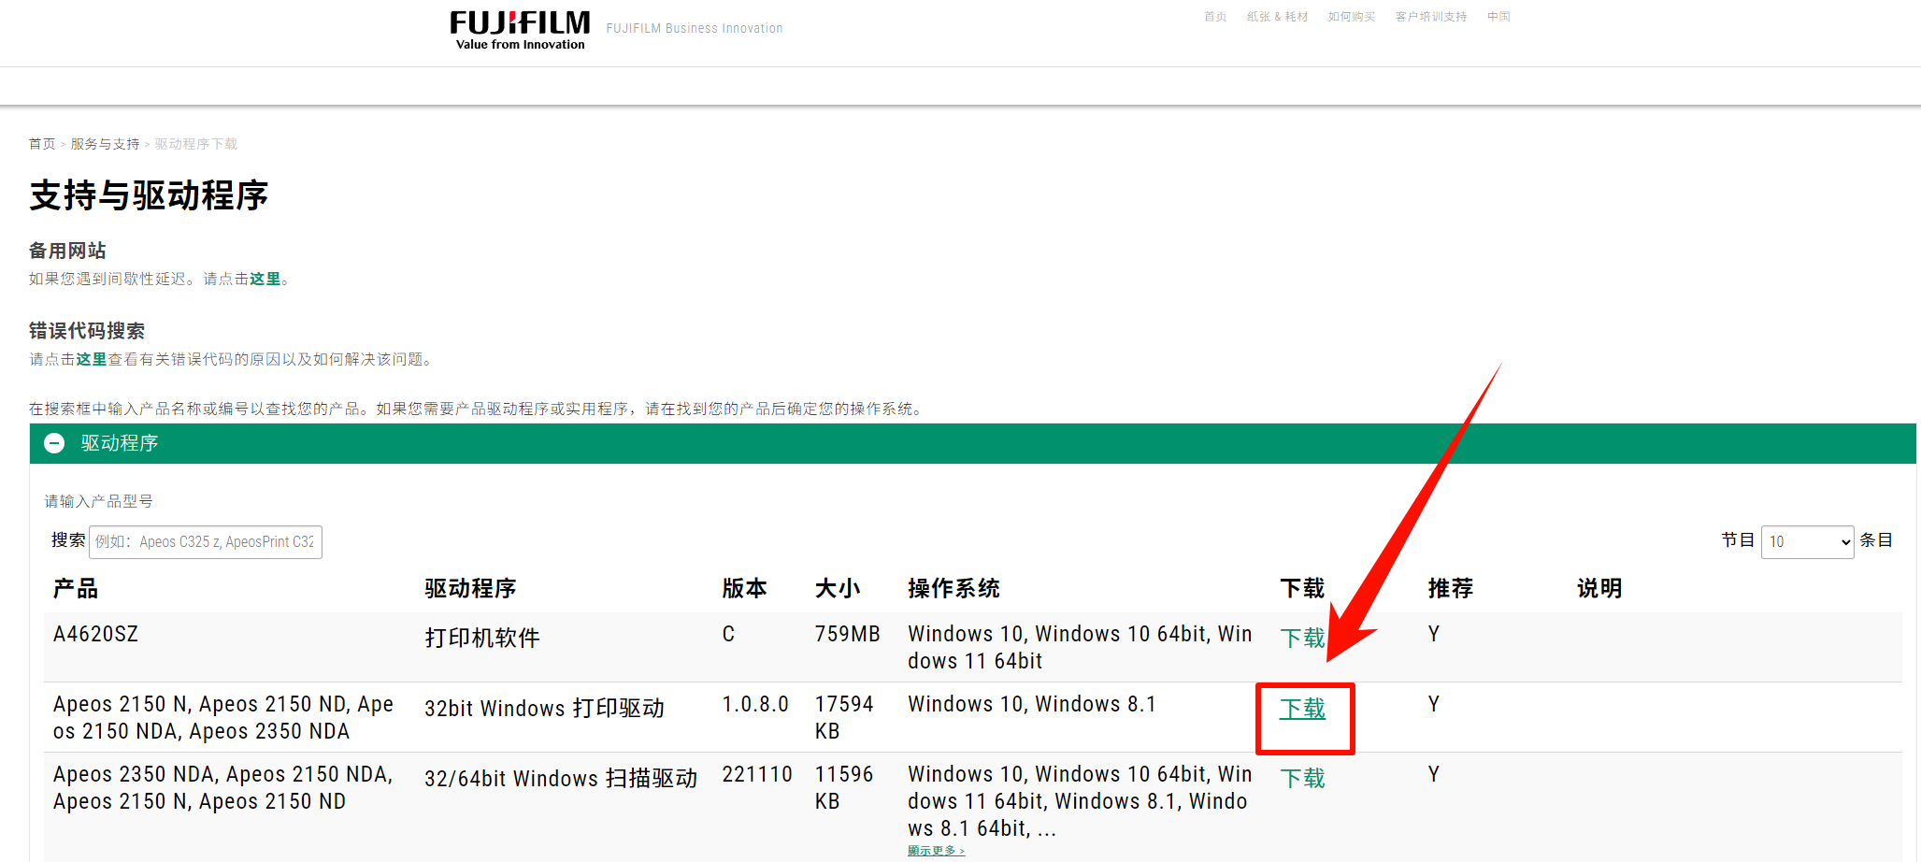This screenshot has height=862, width=1921.
Task: Open 客户培训支持 in top navigation
Action: coord(1430,17)
